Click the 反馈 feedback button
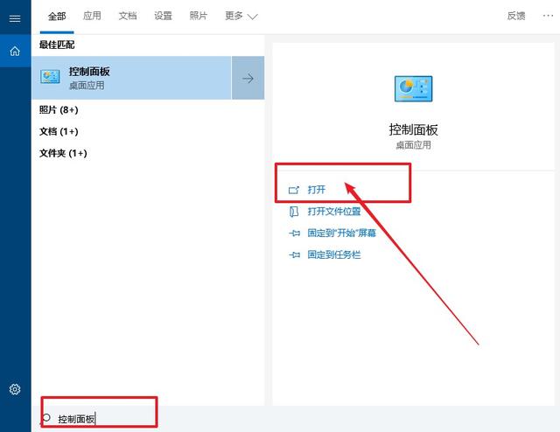Image resolution: width=560 pixels, height=432 pixels. tap(516, 16)
